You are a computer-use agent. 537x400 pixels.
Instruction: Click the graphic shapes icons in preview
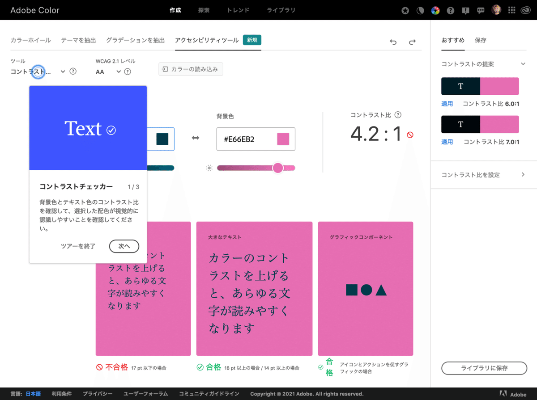pyautogui.click(x=366, y=290)
